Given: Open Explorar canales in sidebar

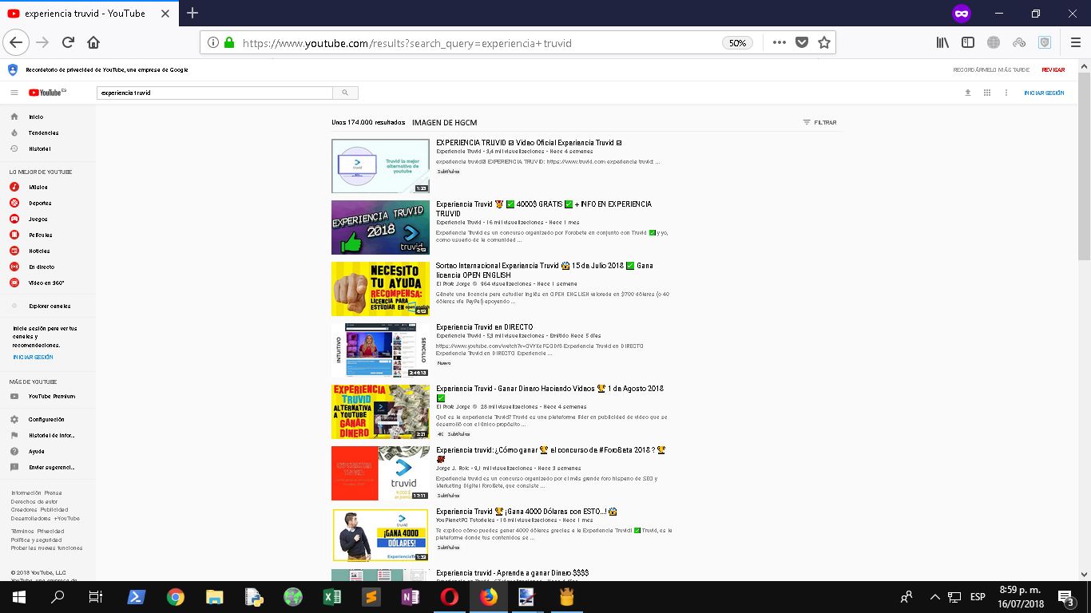Looking at the screenshot, I should [48, 306].
